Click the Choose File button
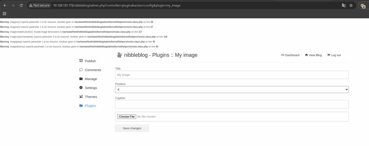The width and height of the screenshot is (369, 146). (126, 117)
